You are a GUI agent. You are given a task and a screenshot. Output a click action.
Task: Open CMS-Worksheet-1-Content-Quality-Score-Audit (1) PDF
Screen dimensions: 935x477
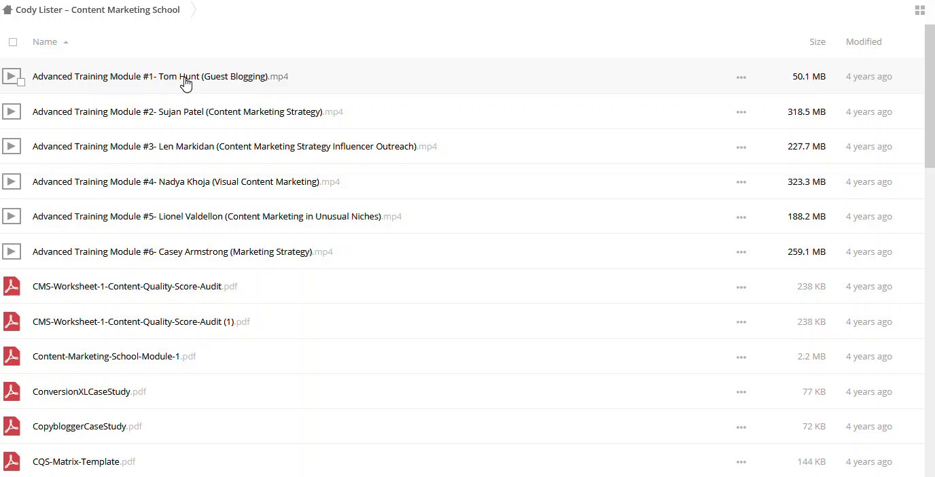(133, 322)
